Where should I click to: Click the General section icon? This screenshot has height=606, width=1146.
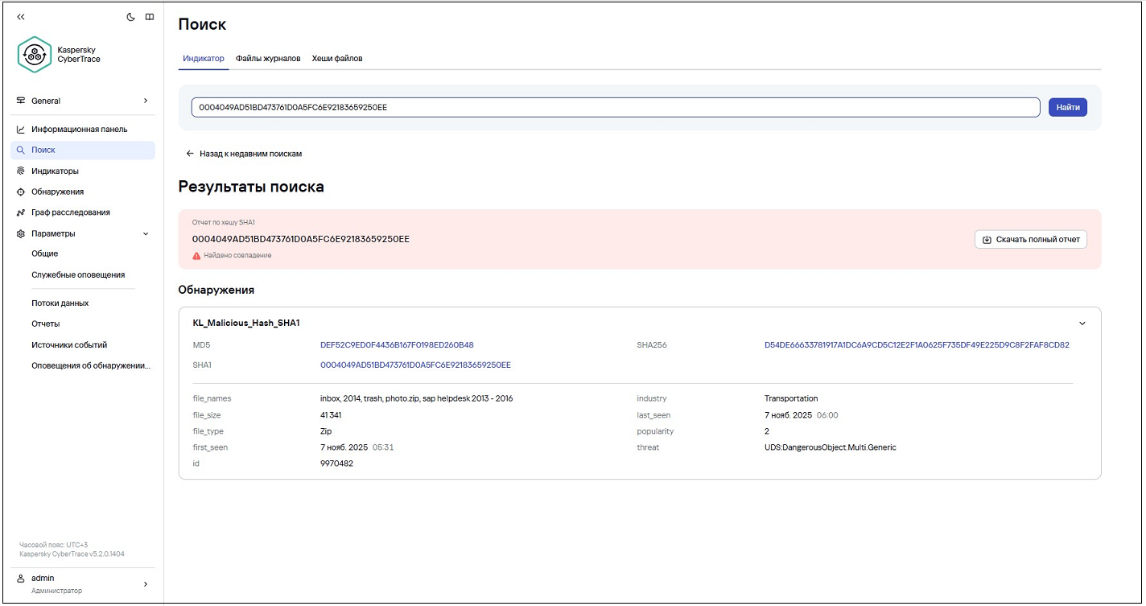click(x=21, y=101)
